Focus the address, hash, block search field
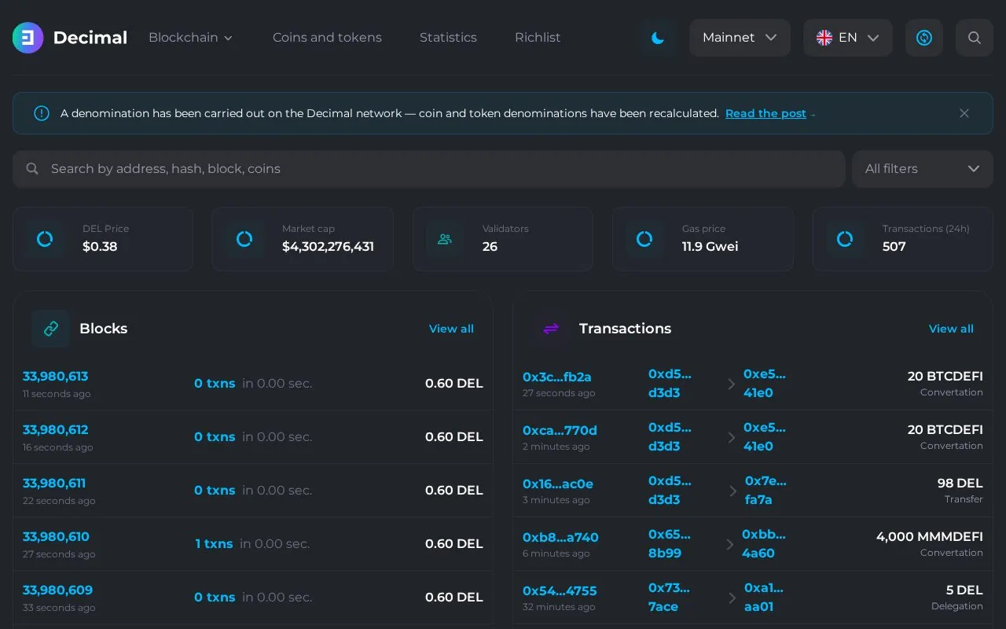This screenshot has width=1006, height=629. tap(429, 169)
